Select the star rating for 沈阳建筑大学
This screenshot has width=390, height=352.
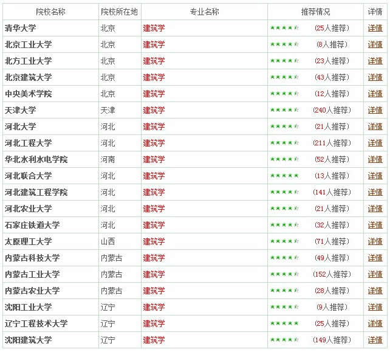(x=284, y=340)
